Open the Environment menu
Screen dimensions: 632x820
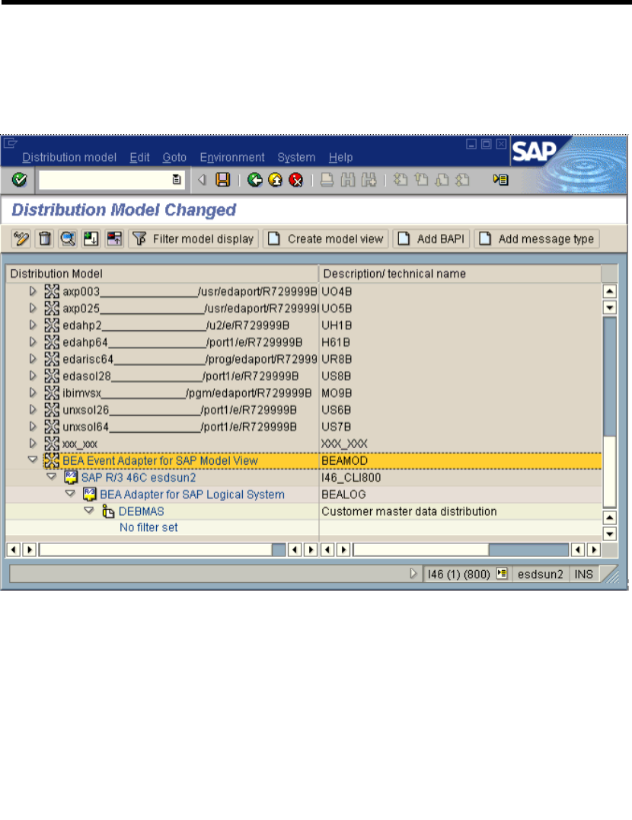coord(232,158)
